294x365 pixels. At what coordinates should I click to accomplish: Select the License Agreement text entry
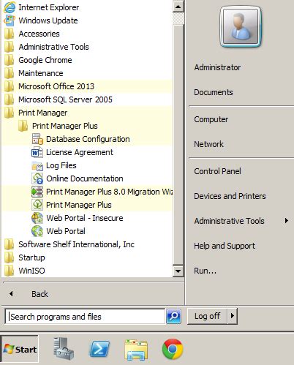coord(80,152)
